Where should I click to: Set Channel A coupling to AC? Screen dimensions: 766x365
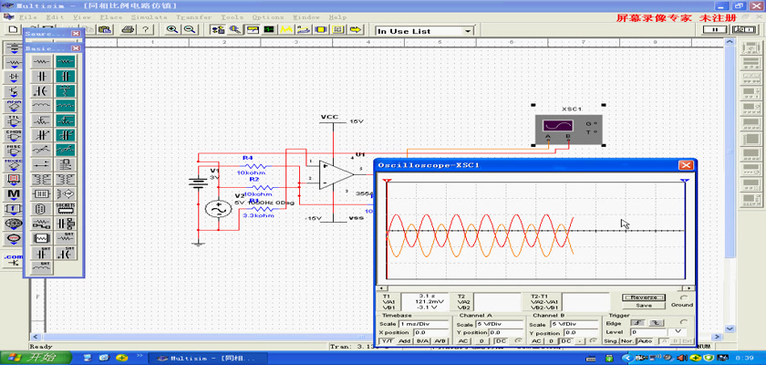pyautogui.click(x=463, y=340)
